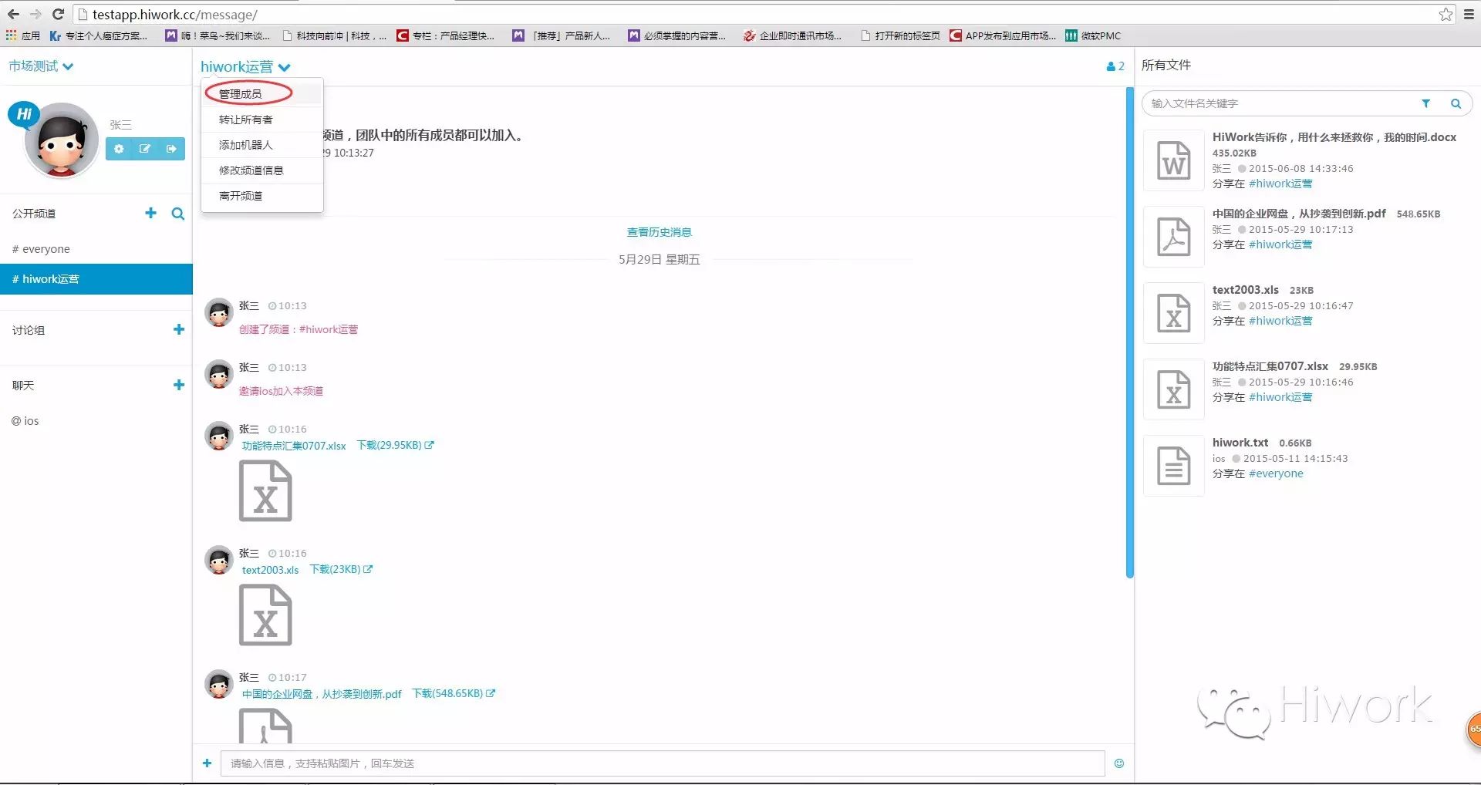Click 功能特点汇集0707.xlsx file name in chat

pos(294,446)
